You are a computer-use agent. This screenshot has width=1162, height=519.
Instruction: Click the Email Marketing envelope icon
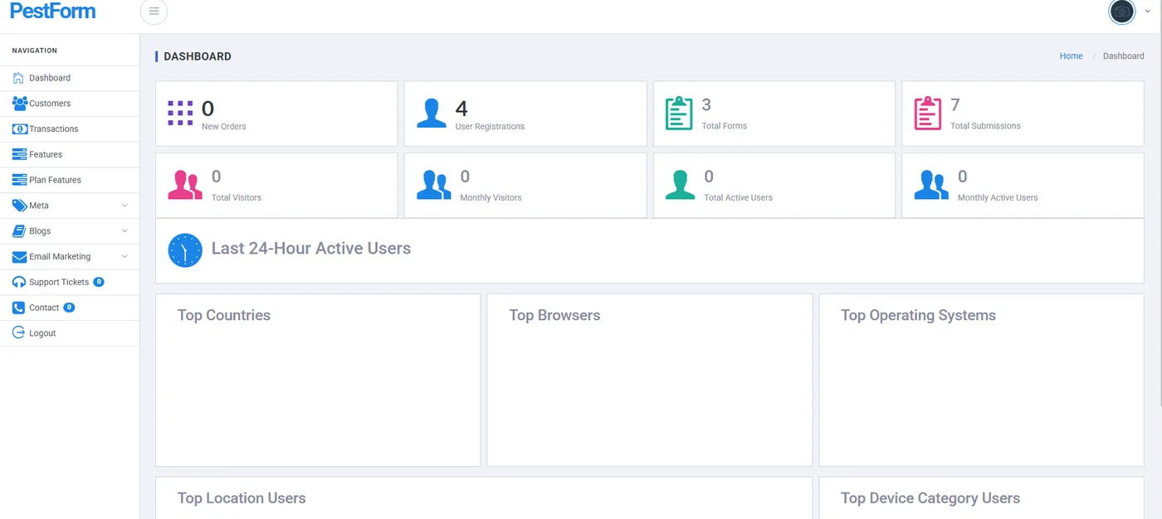(20, 257)
